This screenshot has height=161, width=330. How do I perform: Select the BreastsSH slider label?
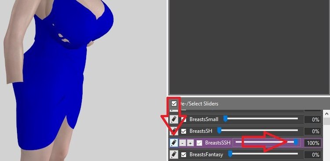click(201, 131)
